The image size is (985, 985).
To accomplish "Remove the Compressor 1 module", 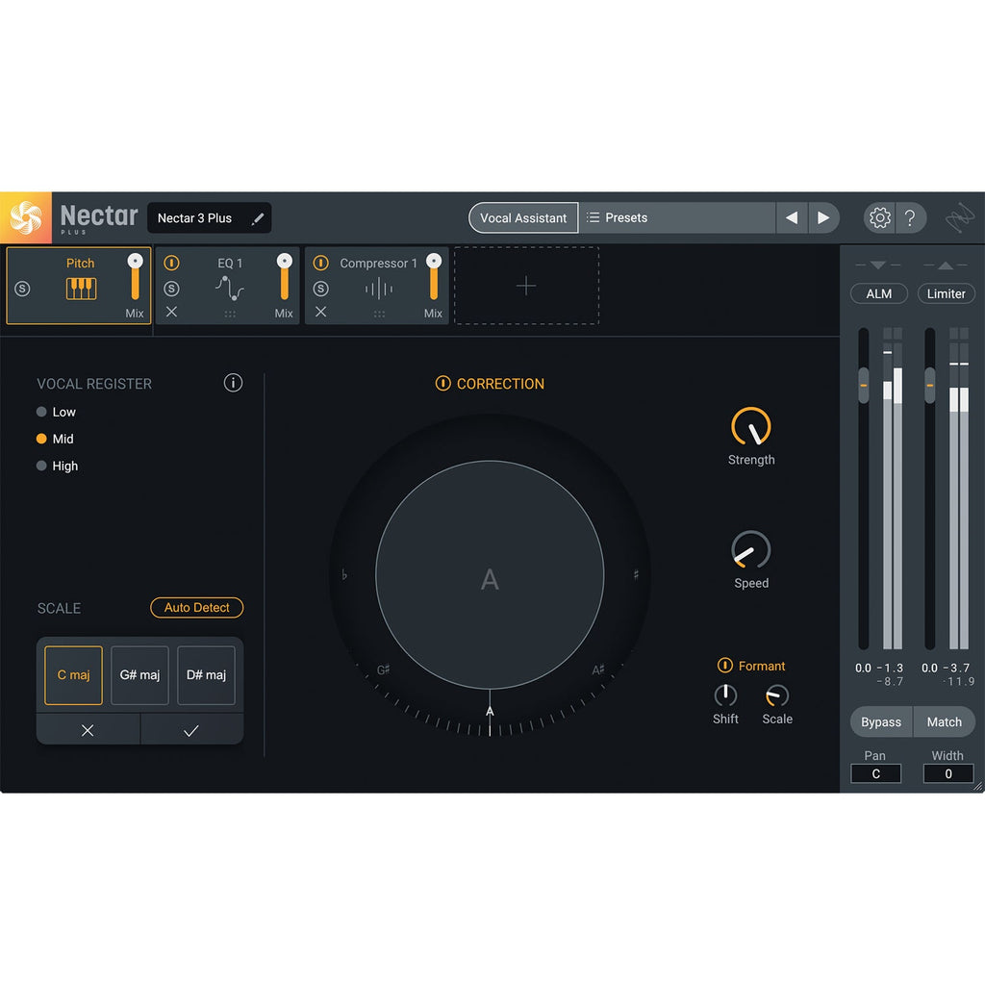I will coord(321,312).
